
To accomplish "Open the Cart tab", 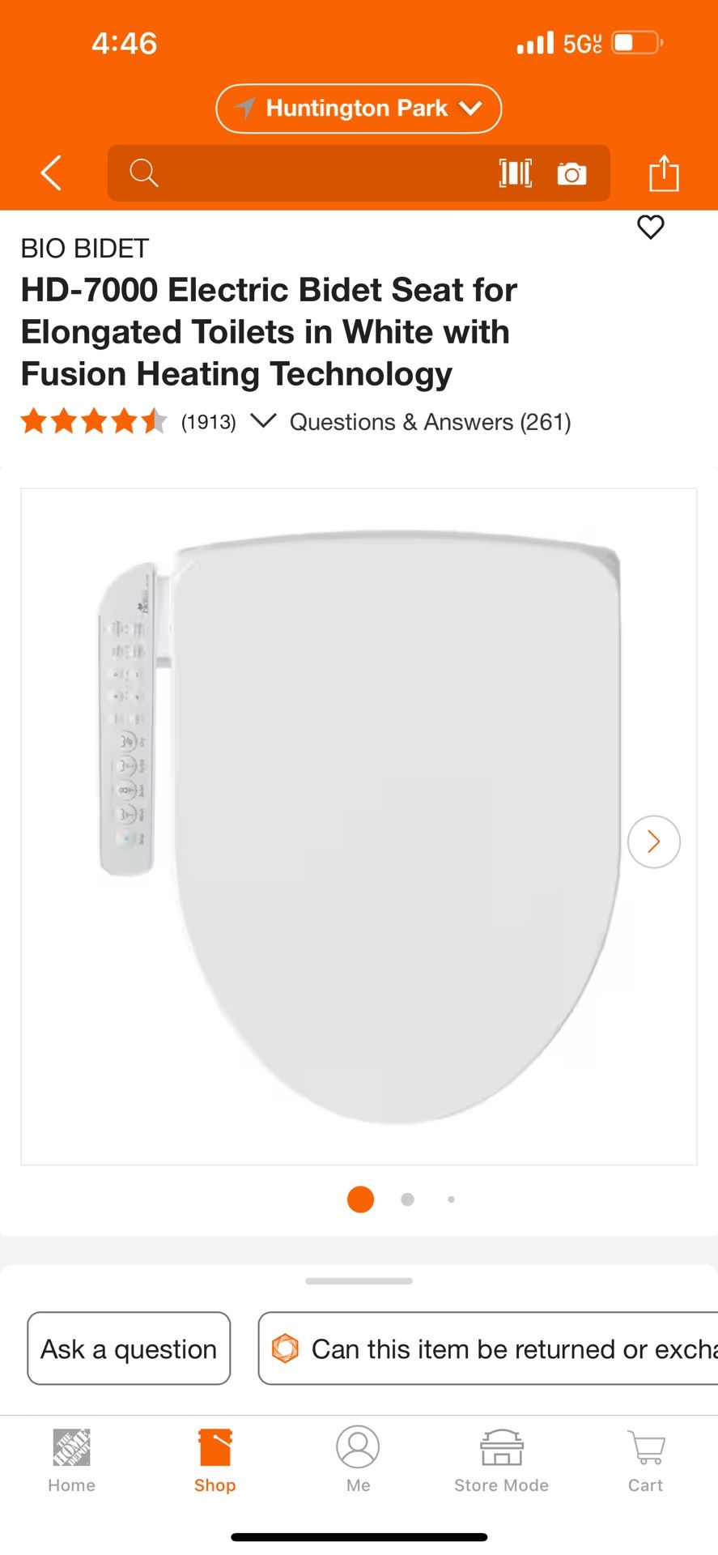I will (x=646, y=1462).
